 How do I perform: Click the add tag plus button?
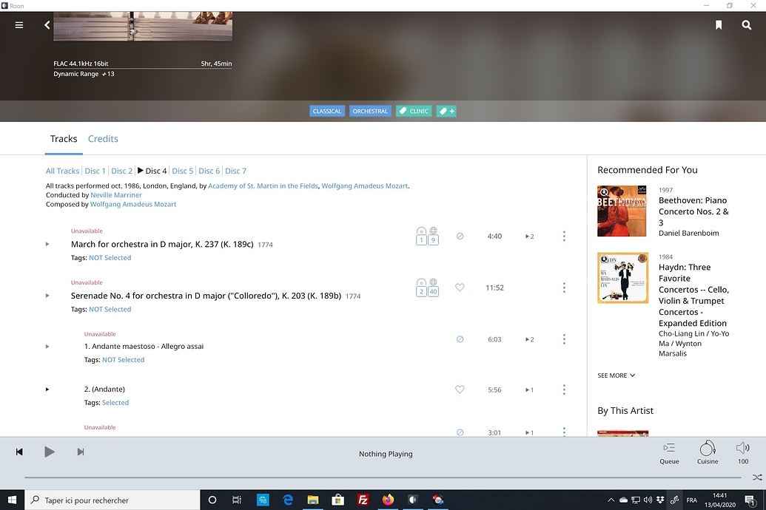click(446, 112)
